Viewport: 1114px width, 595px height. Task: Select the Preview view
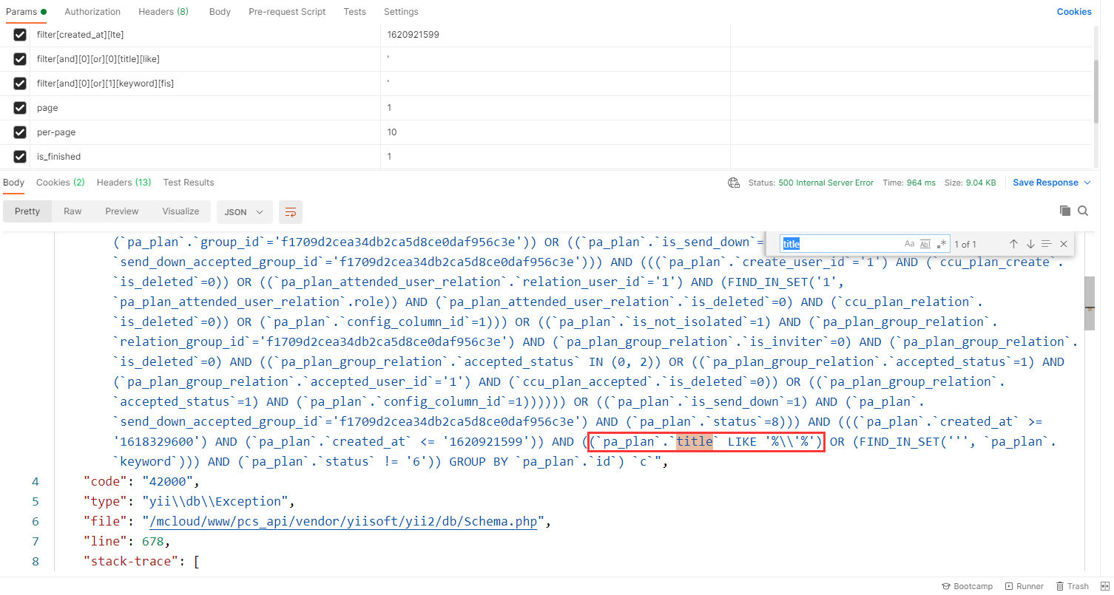point(122,211)
